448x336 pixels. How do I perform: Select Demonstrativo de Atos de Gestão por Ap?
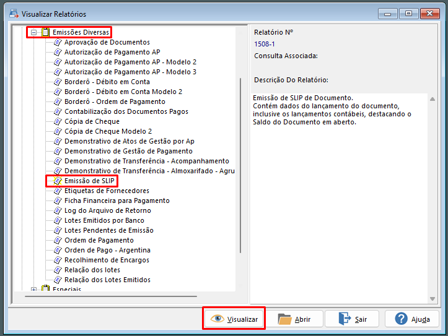tap(130, 141)
